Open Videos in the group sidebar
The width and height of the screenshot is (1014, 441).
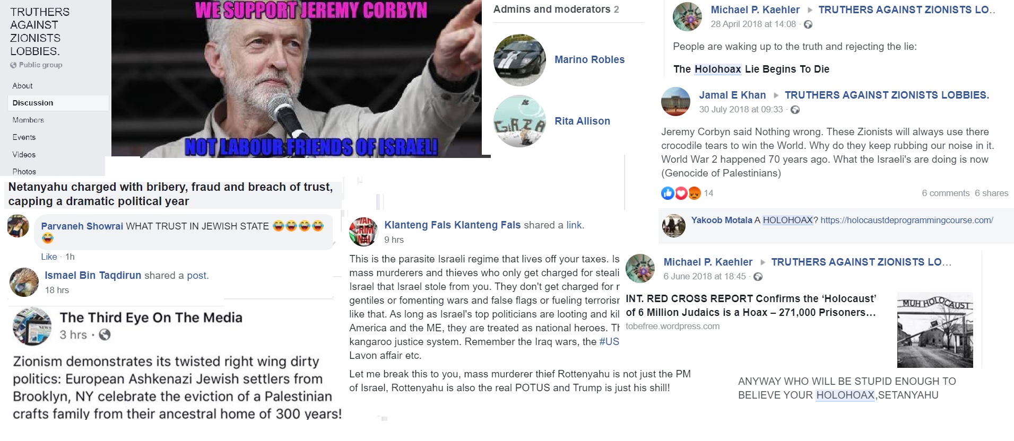pyautogui.click(x=24, y=155)
